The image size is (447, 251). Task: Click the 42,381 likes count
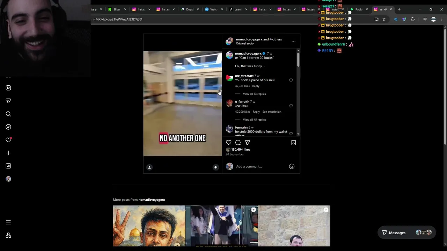pos(242,86)
